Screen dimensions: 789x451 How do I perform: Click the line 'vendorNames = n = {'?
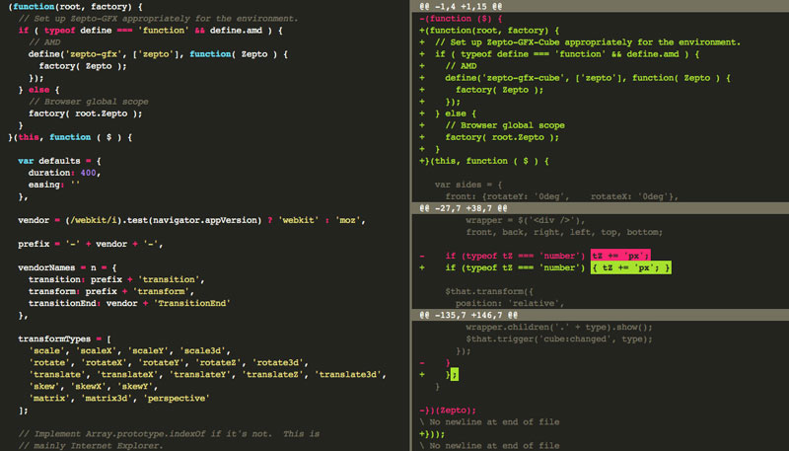click(x=67, y=267)
